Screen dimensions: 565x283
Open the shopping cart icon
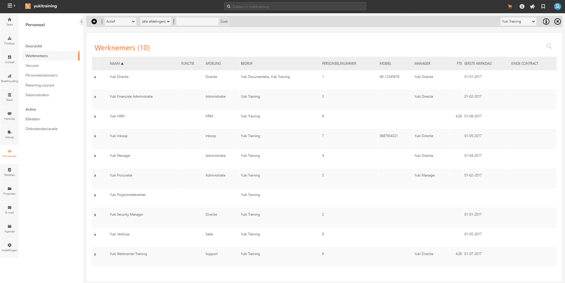pyautogui.click(x=510, y=6)
